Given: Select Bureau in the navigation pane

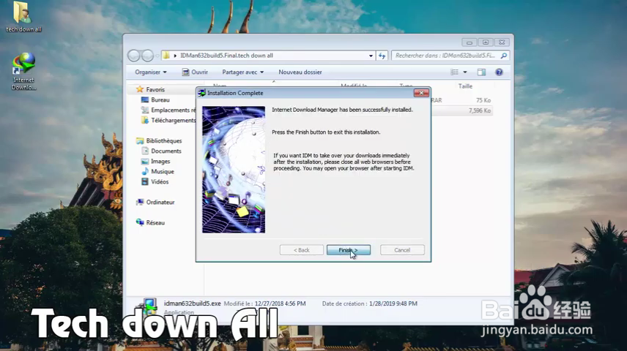Looking at the screenshot, I should tap(155, 100).
